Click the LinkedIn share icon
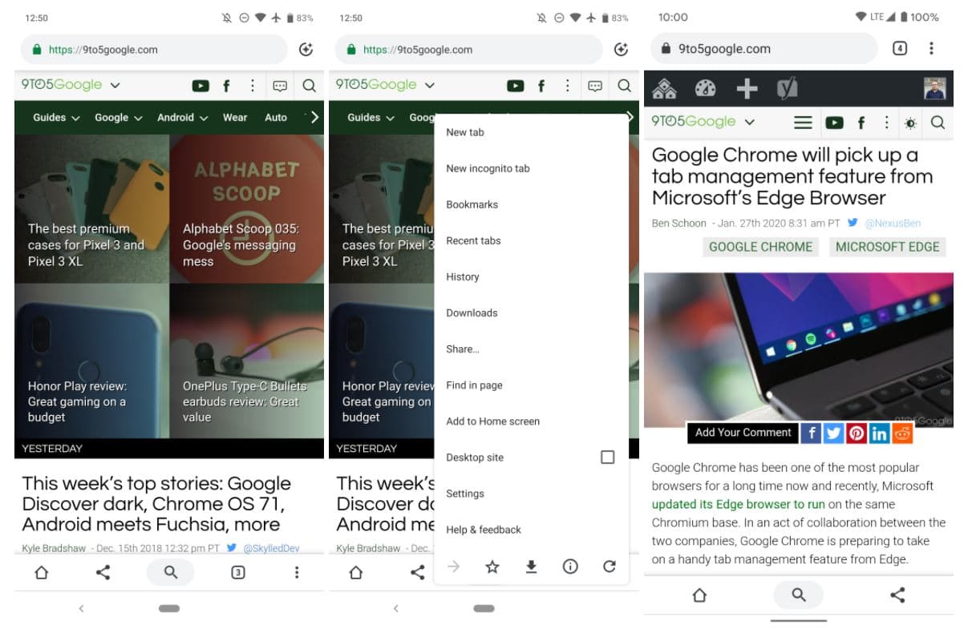The width and height of the screenshot is (964, 633). (x=880, y=433)
